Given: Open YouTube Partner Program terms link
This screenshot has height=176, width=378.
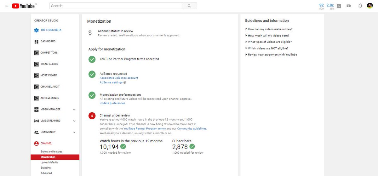Looking at the screenshot, I should tap(145, 129).
